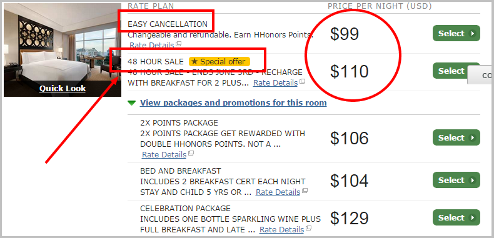Open Rate Details for 2X Points Package

(164, 154)
